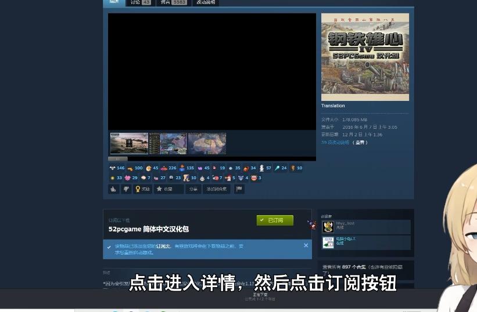Open the 留言 comments tab
Viewport: 477px width, 312px height.
173,2
